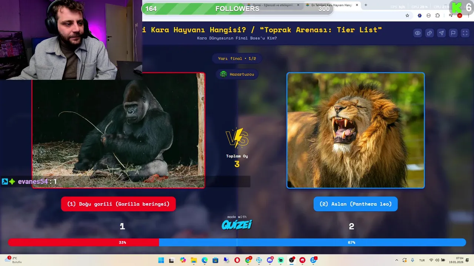
Task: Click the red 33% segment of vote bar
Action: point(84,242)
